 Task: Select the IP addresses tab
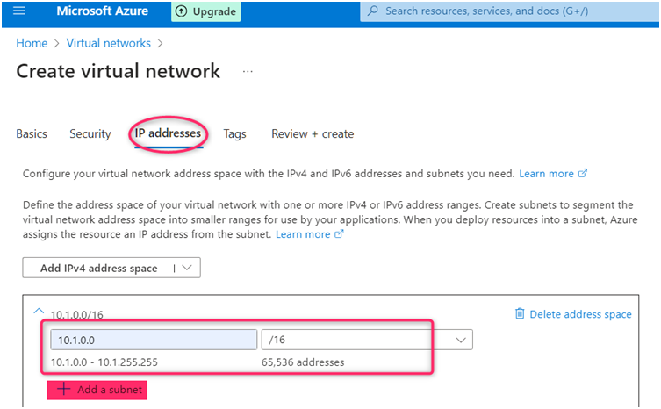coord(168,134)
